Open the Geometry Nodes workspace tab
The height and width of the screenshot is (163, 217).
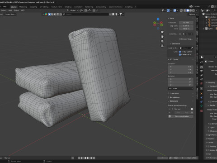116,7
